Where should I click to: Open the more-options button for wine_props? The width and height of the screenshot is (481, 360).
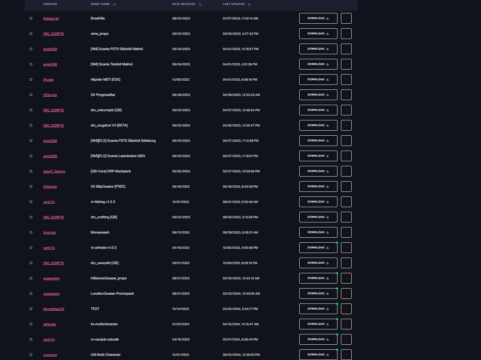click(x=346, y=34)
